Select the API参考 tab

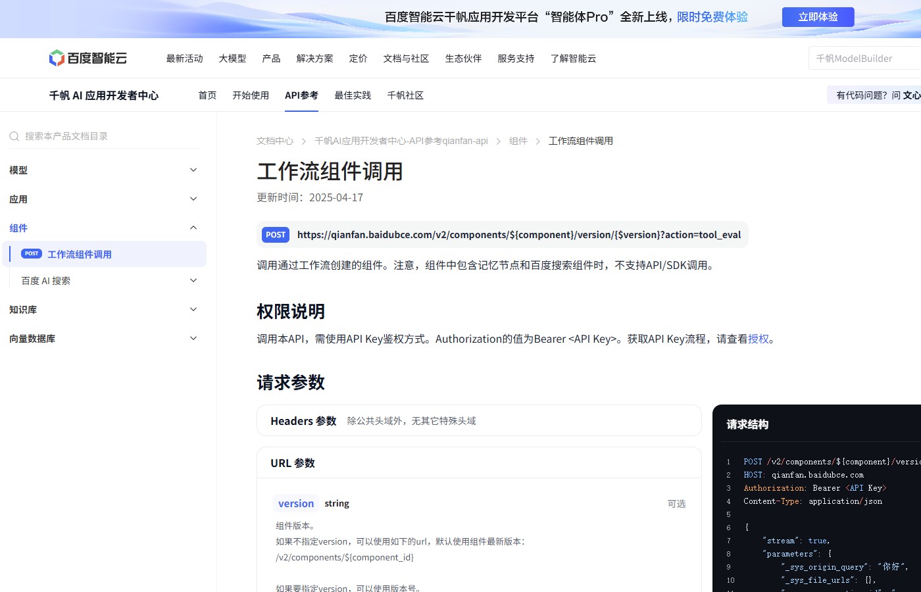coord(301,95)
